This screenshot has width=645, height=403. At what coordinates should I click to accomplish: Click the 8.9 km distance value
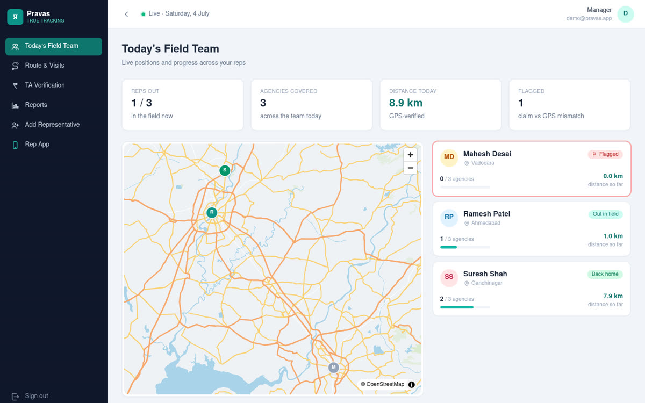[x=406, y=103]
